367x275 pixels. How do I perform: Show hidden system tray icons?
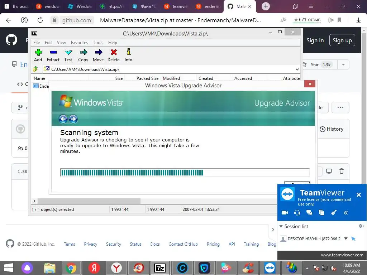[x=307, y=268]
